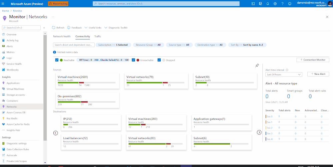Focus the sidebar Search (Ctrl+/) field
333x167 pixels.
pos(21,28)
